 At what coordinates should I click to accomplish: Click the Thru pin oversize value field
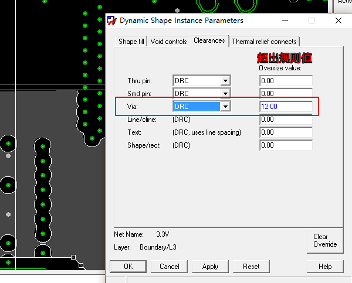286,80
